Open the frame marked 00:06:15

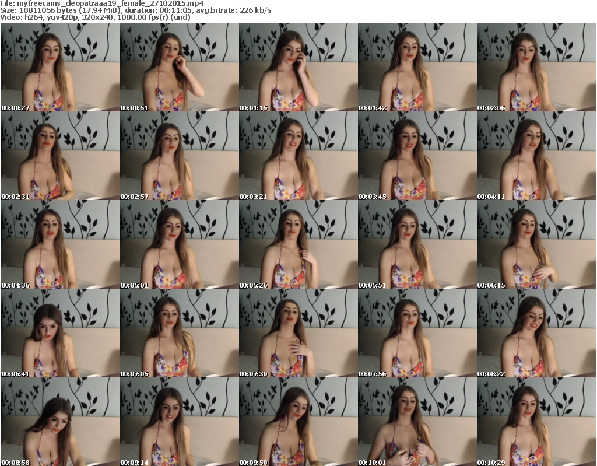(x=536, y=244)
